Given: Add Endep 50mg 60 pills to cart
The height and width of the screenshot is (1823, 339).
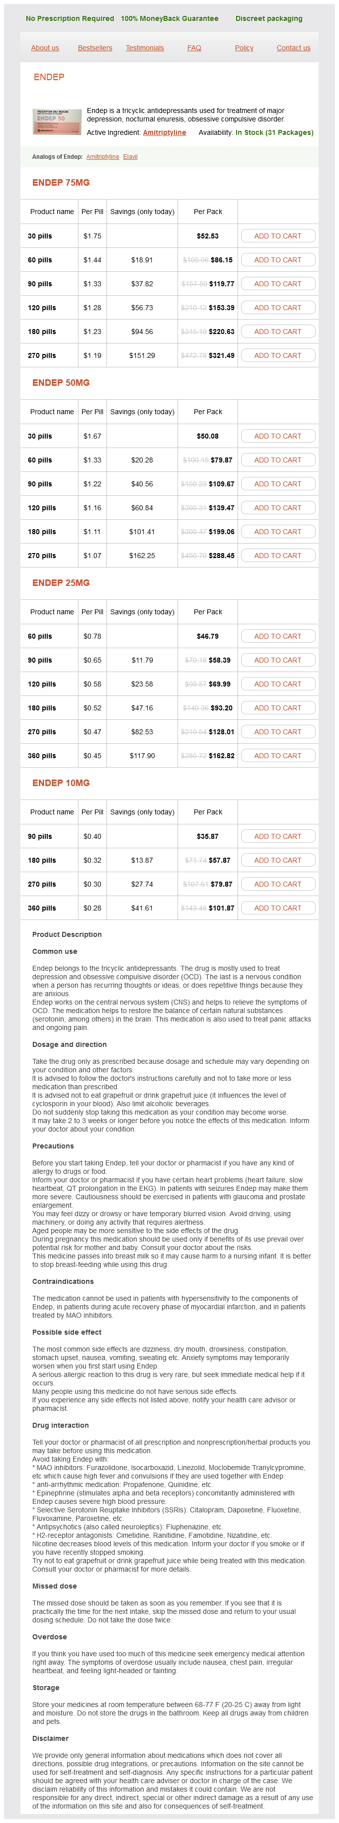Looking at the screenshot, I should tap(277, 460).
